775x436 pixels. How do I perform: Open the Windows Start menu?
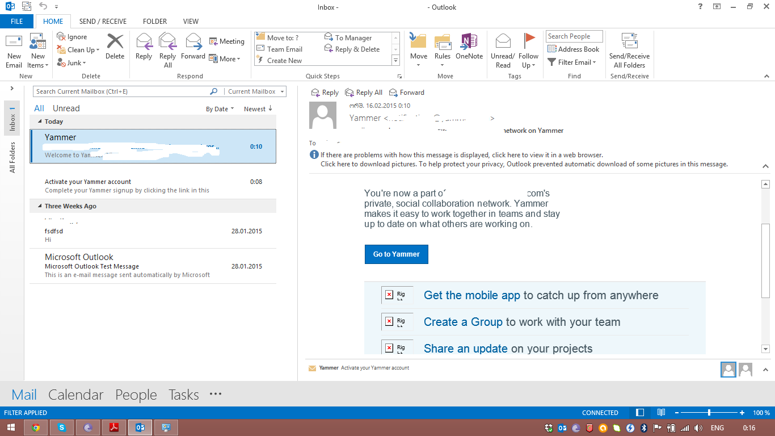[11, 427]
